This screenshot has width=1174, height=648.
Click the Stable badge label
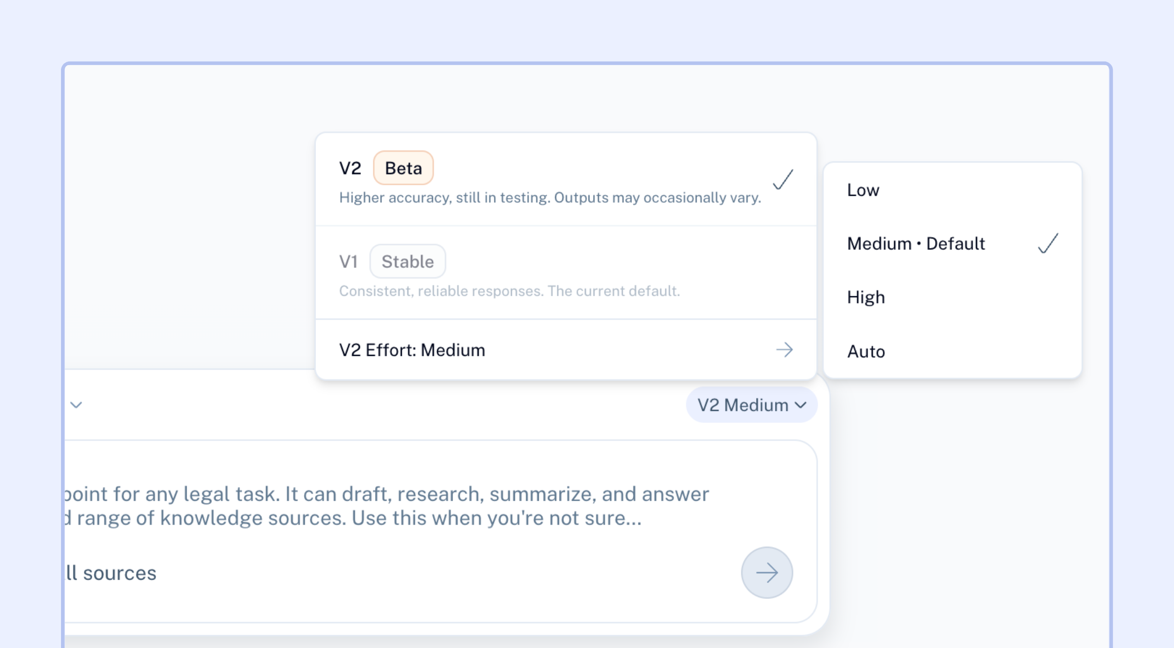pyautogui.click(x=408, y=261)
